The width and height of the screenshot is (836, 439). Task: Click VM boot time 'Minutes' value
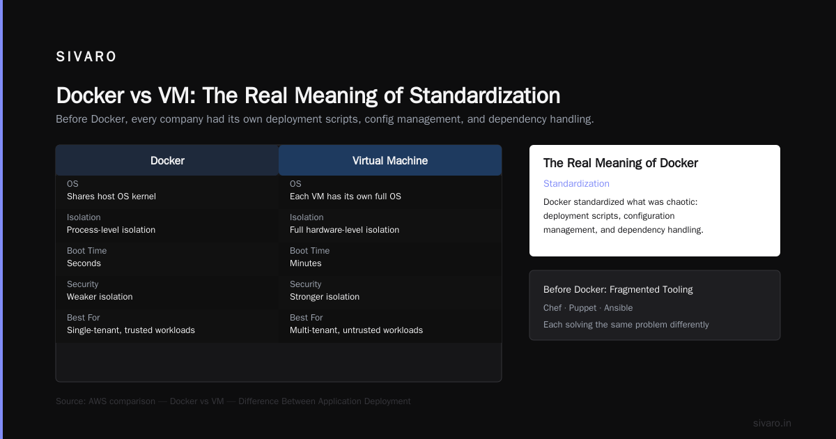tap(306, 263)
